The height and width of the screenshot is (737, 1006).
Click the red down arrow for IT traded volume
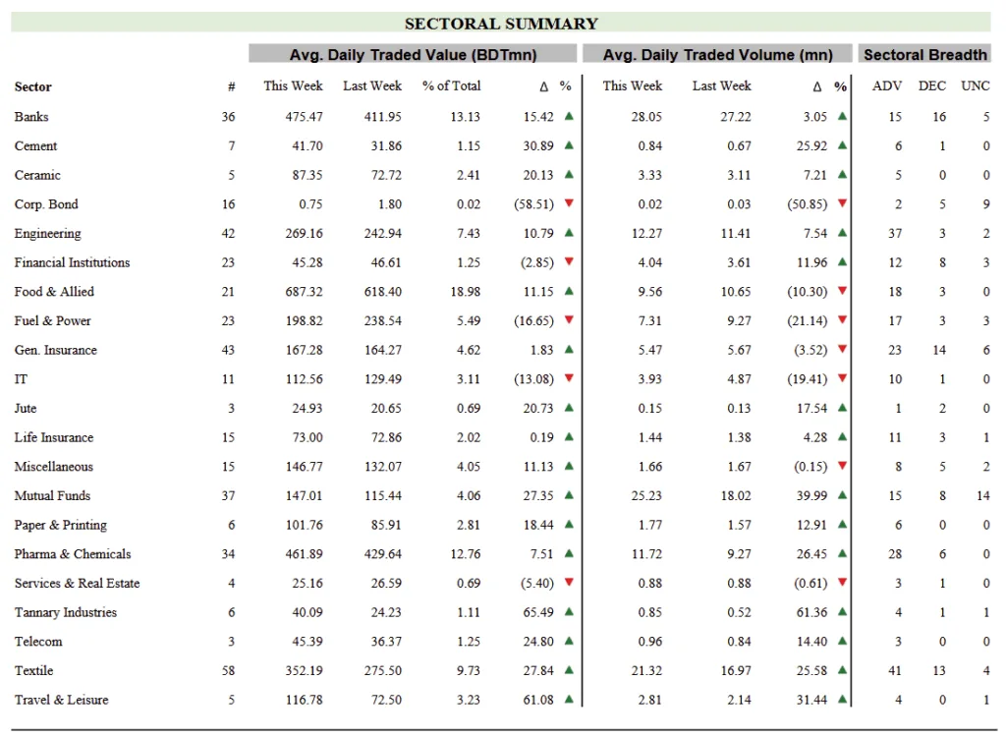point(842,378)
